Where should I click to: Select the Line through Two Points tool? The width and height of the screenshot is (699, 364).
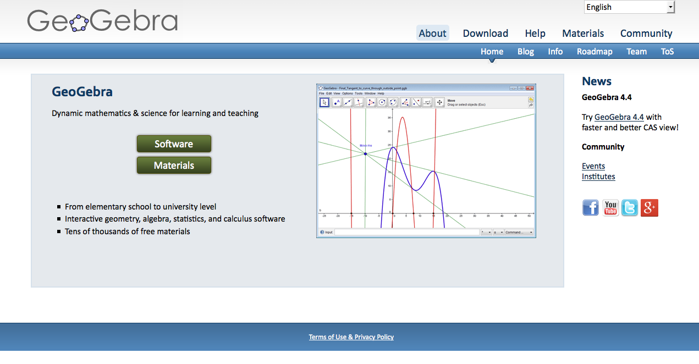tap(348, 102)
